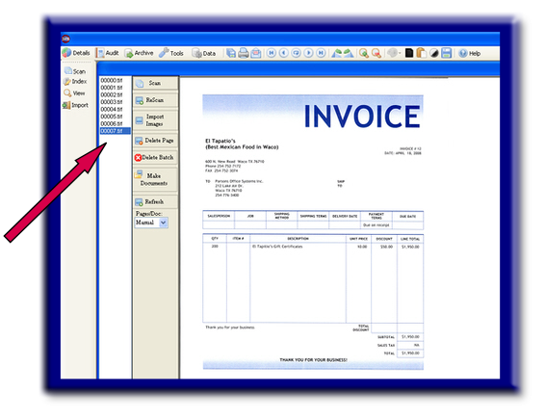Click the Delete Page button

tap(155, 141)
